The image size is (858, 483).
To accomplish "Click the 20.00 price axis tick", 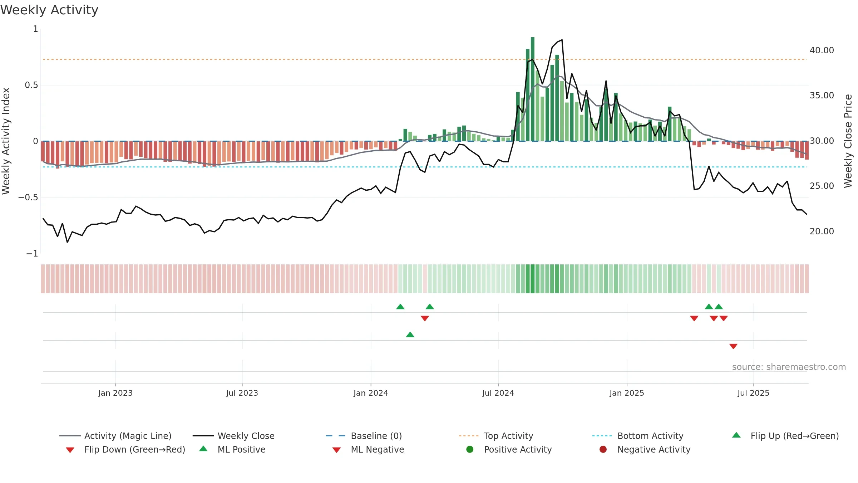I will coord(822,231).
